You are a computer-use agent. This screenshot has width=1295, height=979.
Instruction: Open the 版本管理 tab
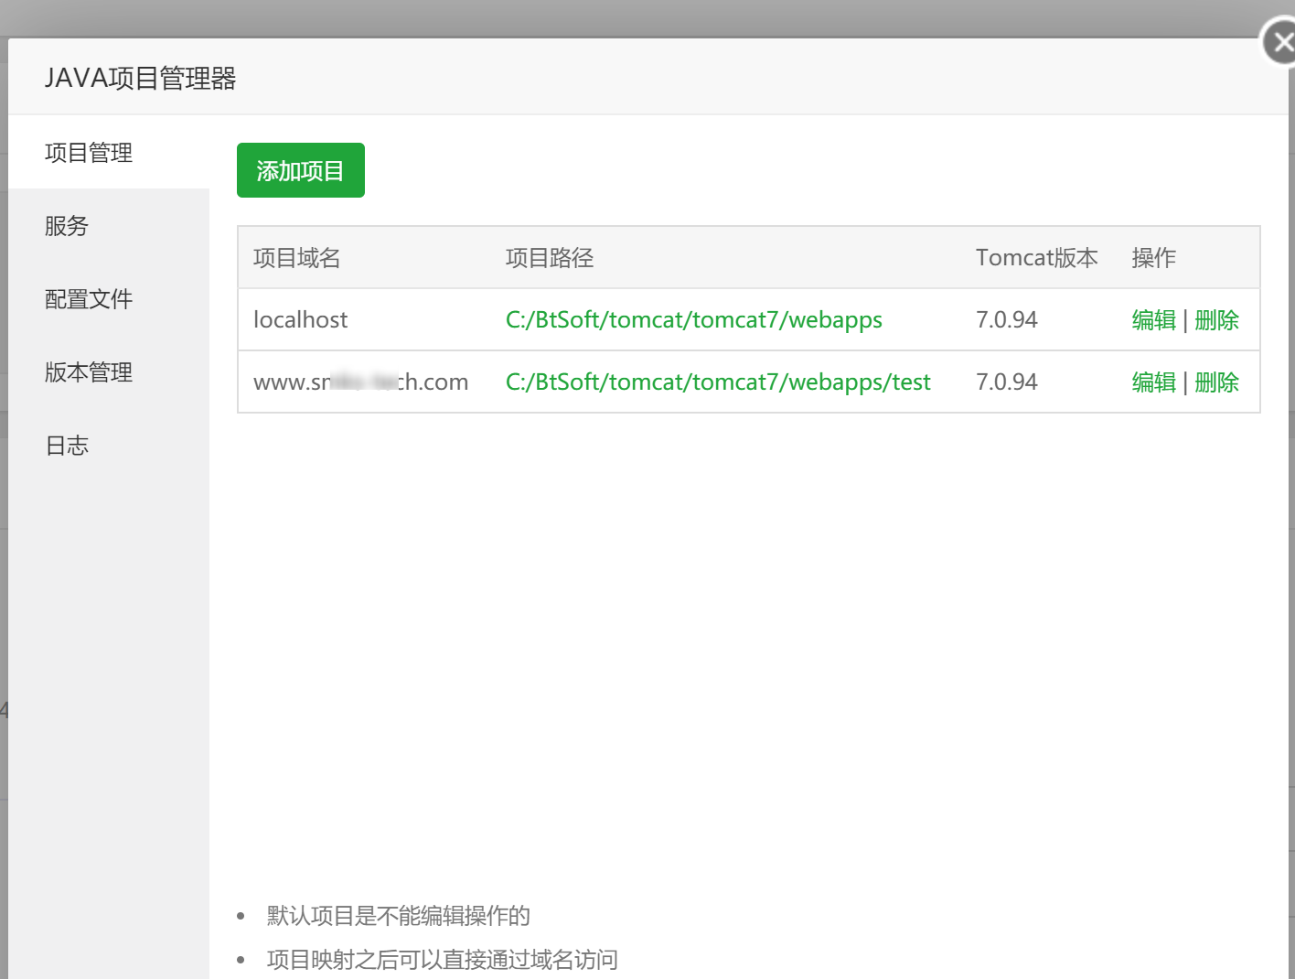[x=109, y=371]
